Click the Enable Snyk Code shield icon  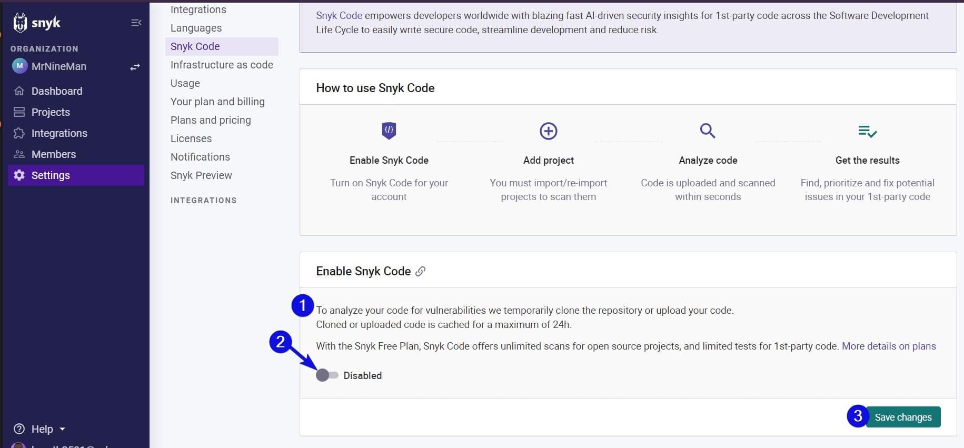[389, 131]
